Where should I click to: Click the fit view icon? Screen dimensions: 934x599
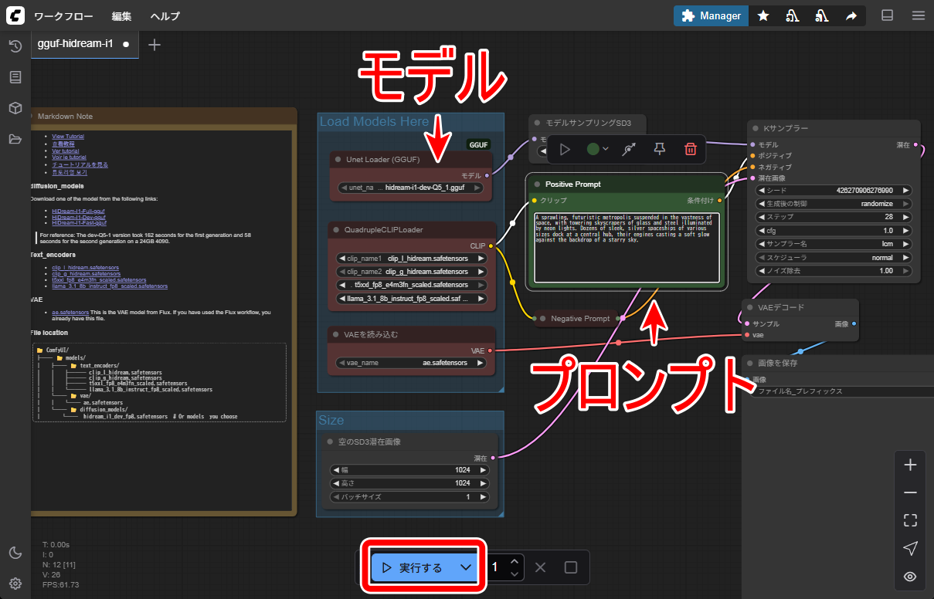coord(910,520)
